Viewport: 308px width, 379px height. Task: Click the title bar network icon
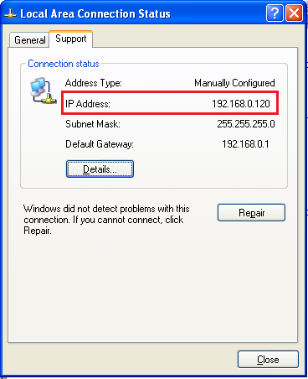[11, 13]
